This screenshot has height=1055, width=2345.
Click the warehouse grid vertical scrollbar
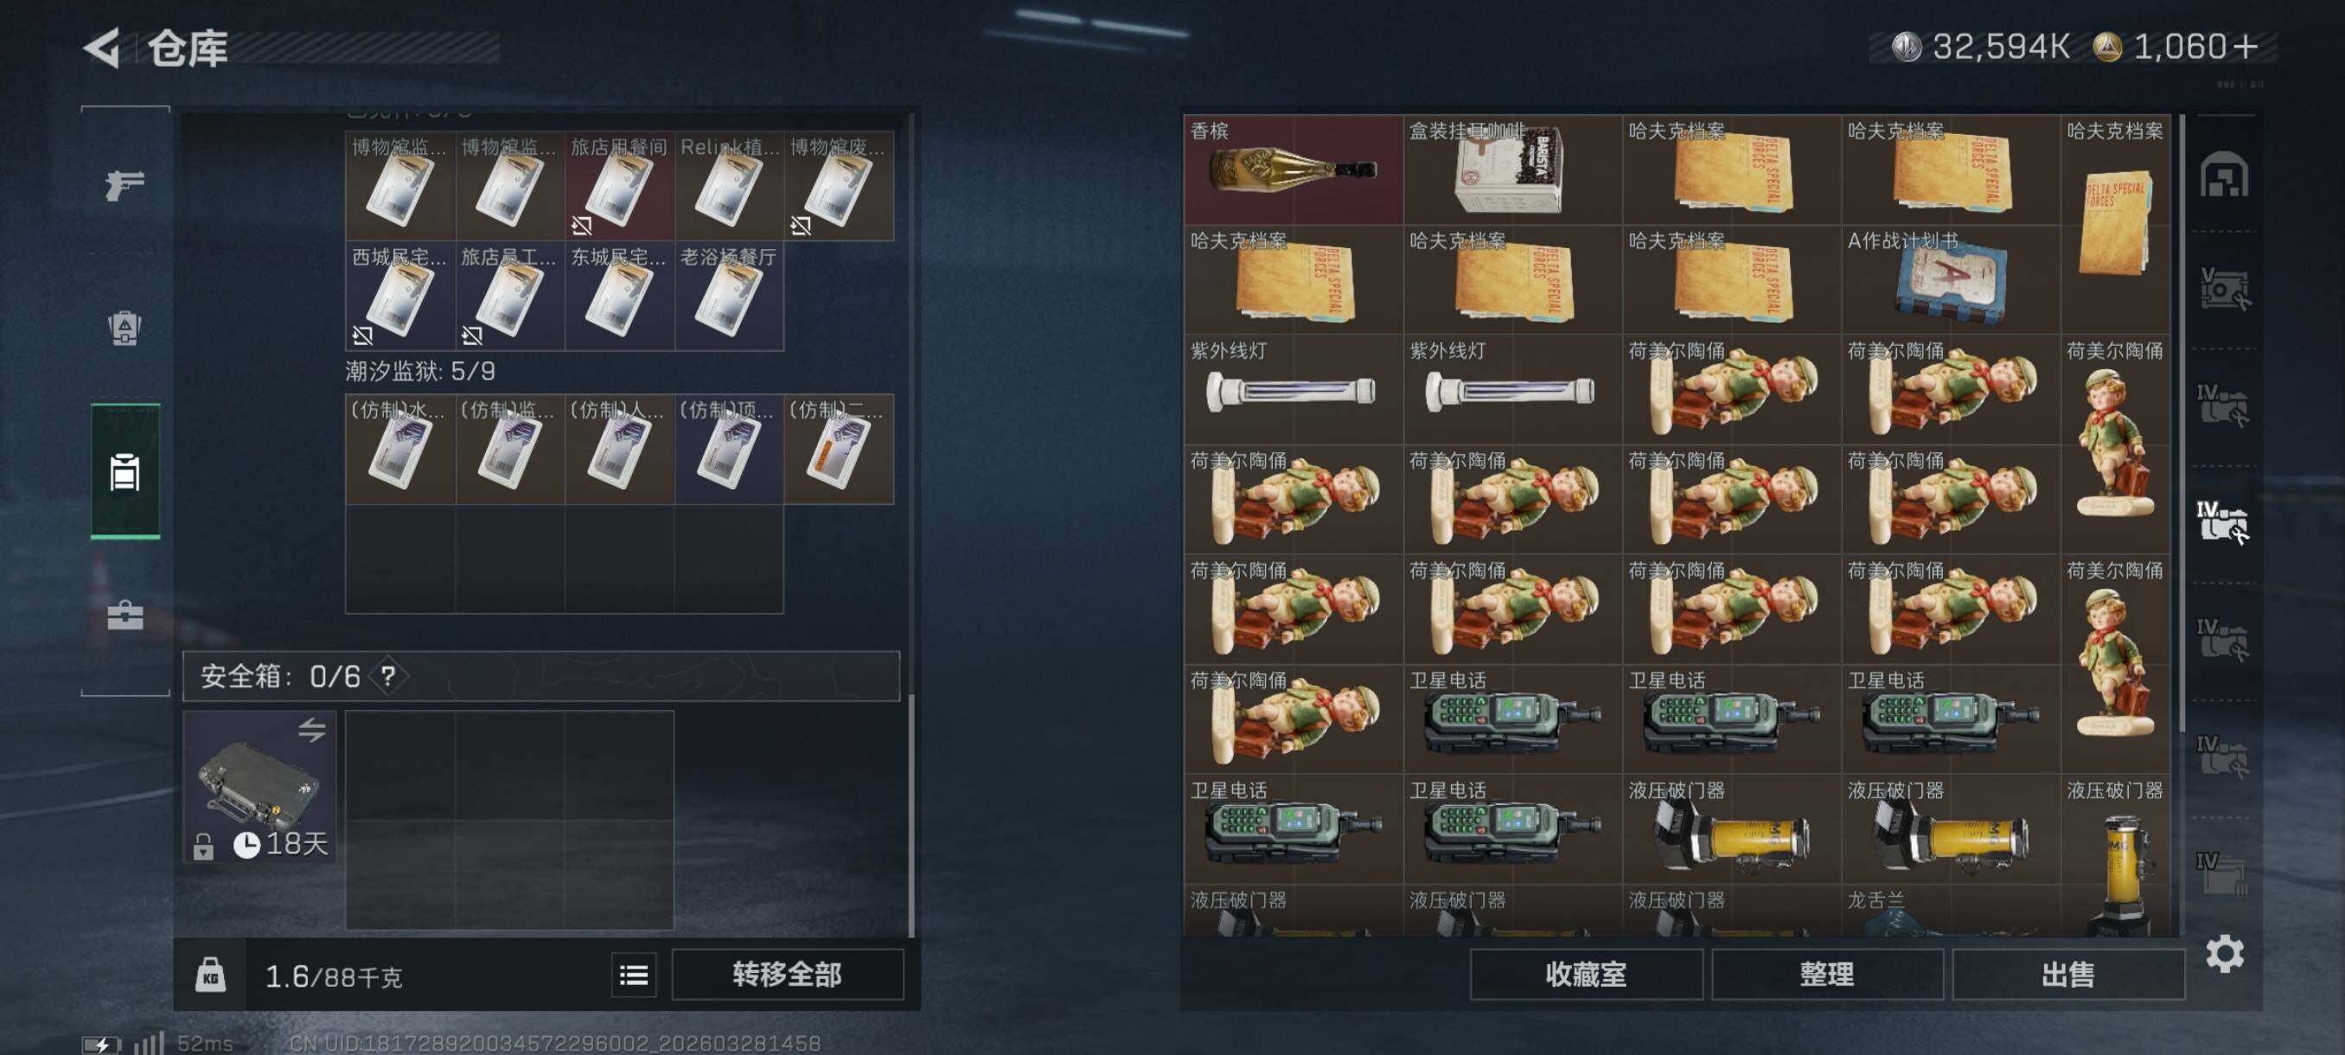2181,423
